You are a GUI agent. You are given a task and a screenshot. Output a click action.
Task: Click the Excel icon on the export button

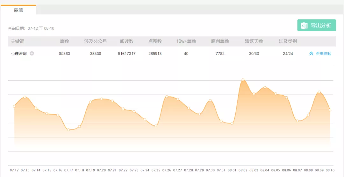pyautogui.click(x=304, y=26)
